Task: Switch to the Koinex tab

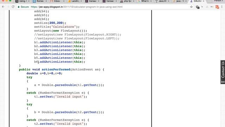Action: 40,1
